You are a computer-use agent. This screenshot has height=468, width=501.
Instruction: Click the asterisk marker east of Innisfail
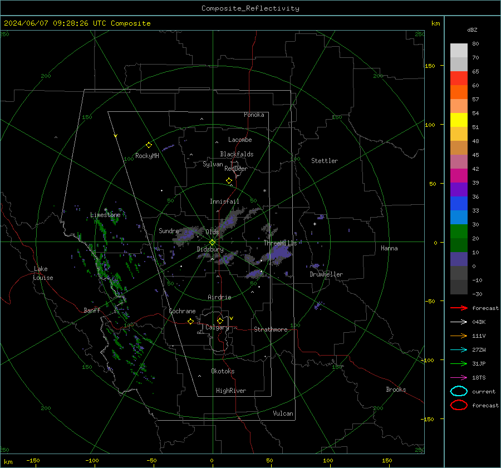264,191
